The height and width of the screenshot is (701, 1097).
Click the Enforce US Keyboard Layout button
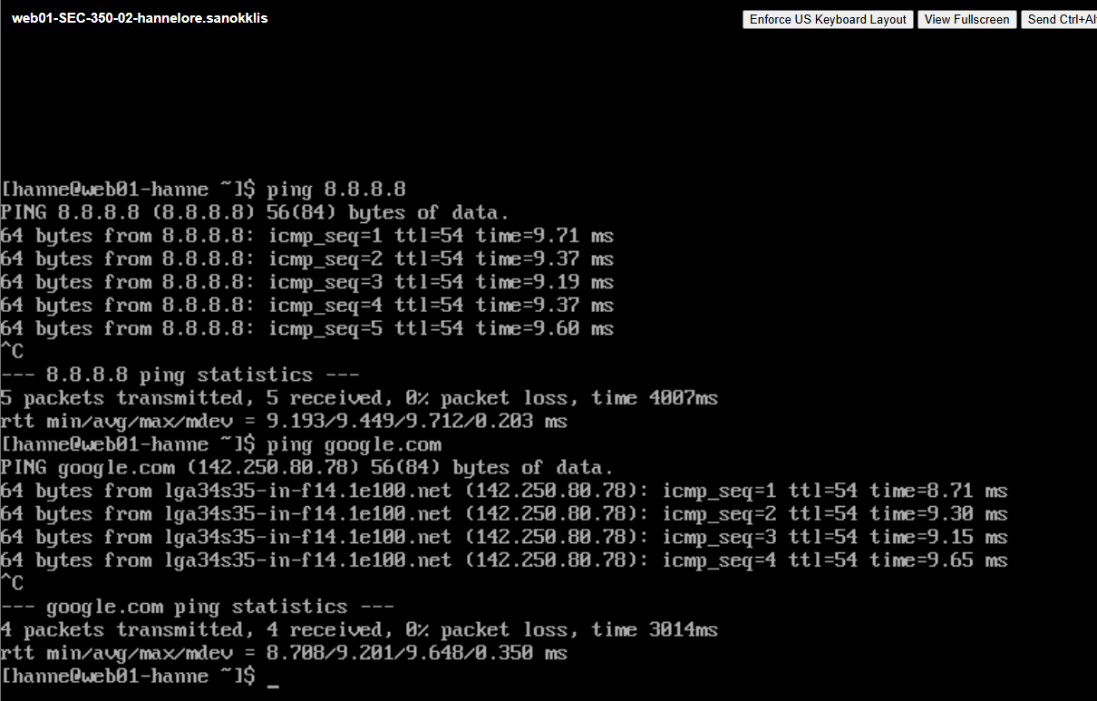point(828,19)
